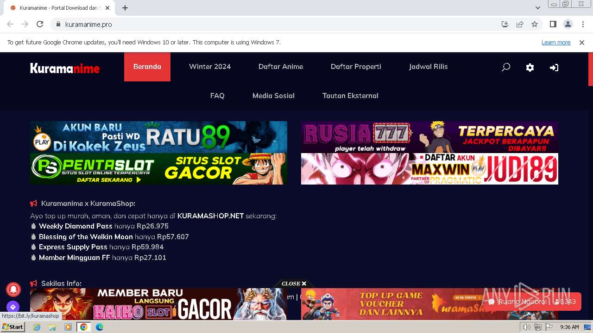Click the share page icon

(x=520, y=24)
